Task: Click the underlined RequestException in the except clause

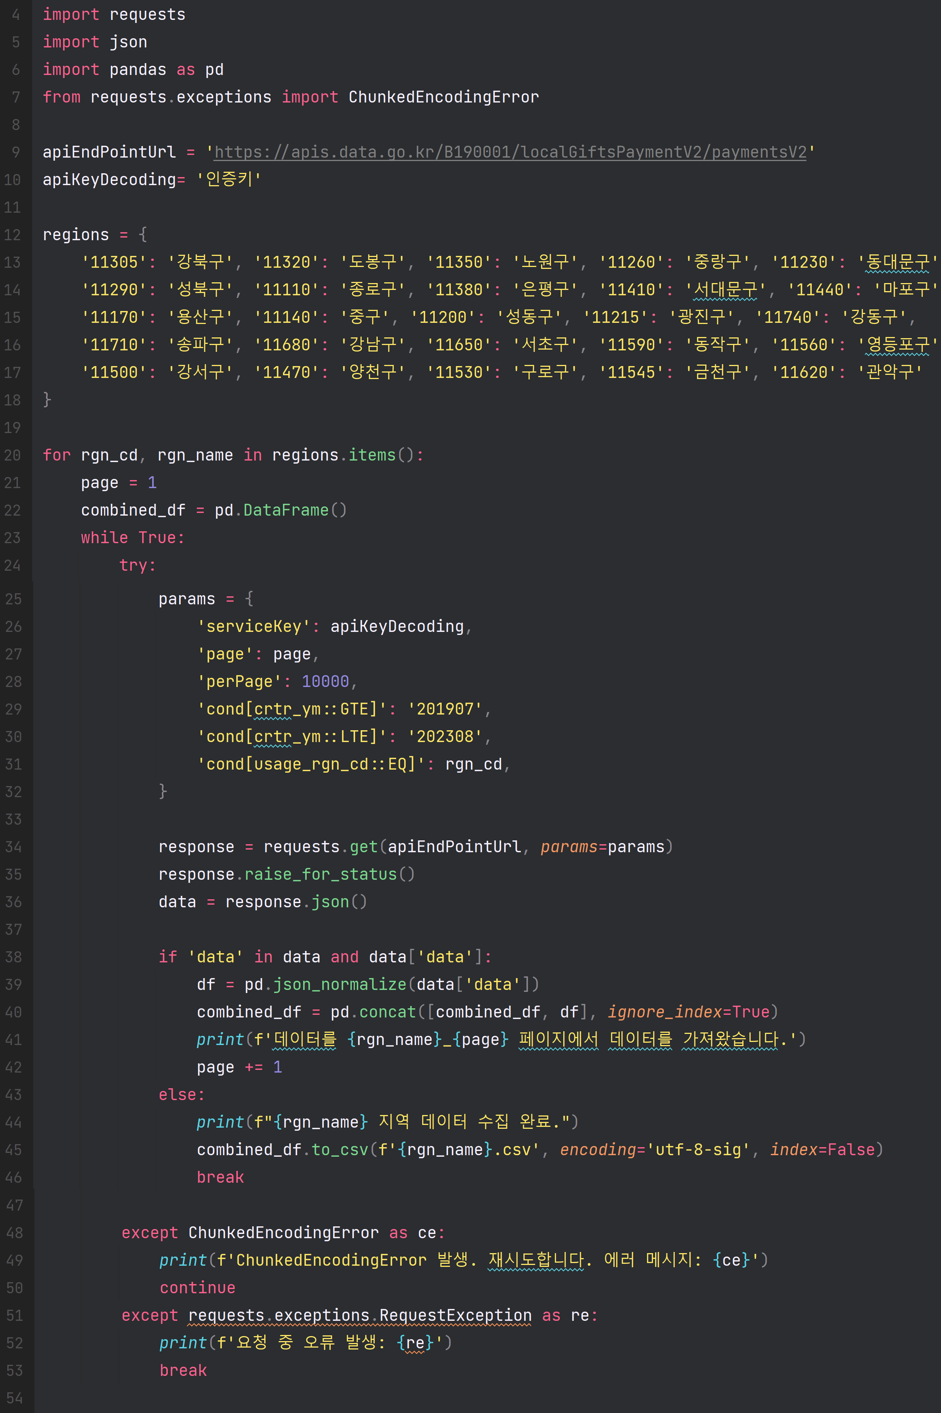Action: pos(455,1316)
